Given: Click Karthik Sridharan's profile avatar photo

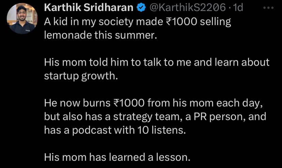Looking at the screenshot, I should 22,19.
